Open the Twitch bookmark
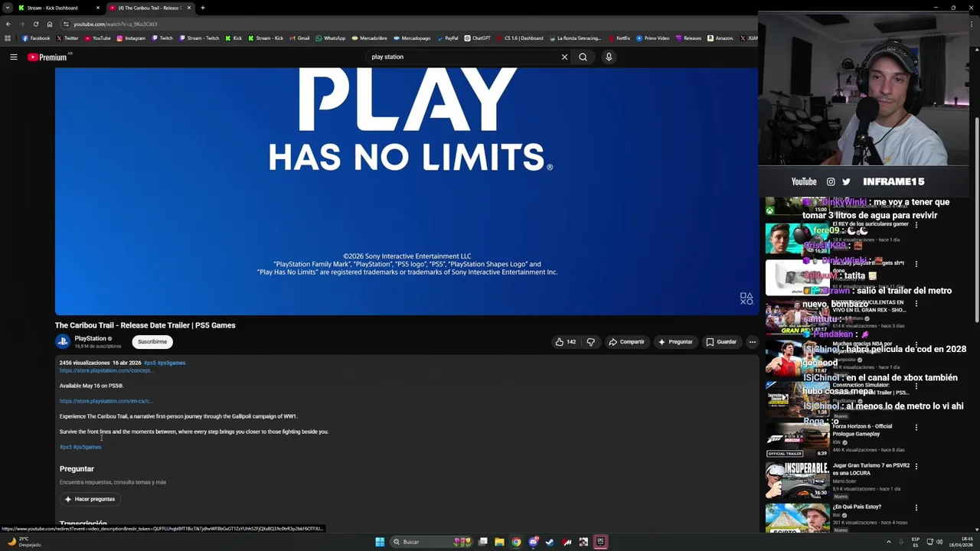Image resolution: width=980 pixels, height=551 pixels. click(x=162, y=38)
